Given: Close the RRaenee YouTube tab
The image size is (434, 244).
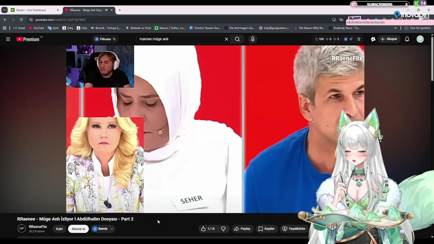Looking at the screenshot, I should pyautogui.click(x=112, y=10).
